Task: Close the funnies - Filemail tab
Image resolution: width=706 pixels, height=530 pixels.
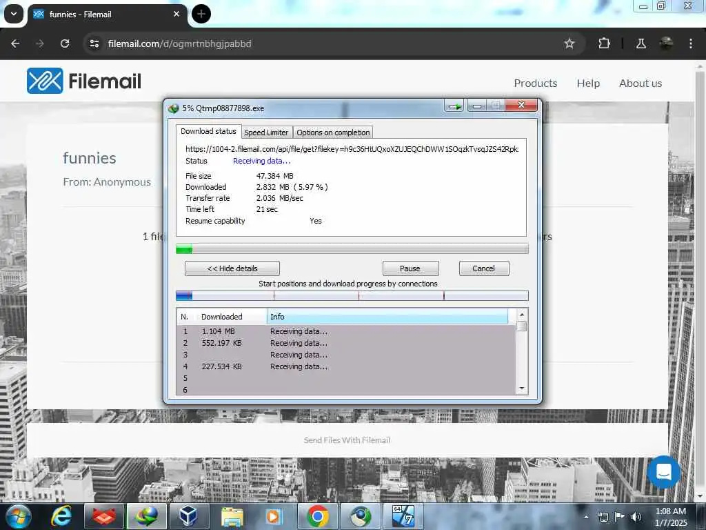Action: (x=176, y=14)
